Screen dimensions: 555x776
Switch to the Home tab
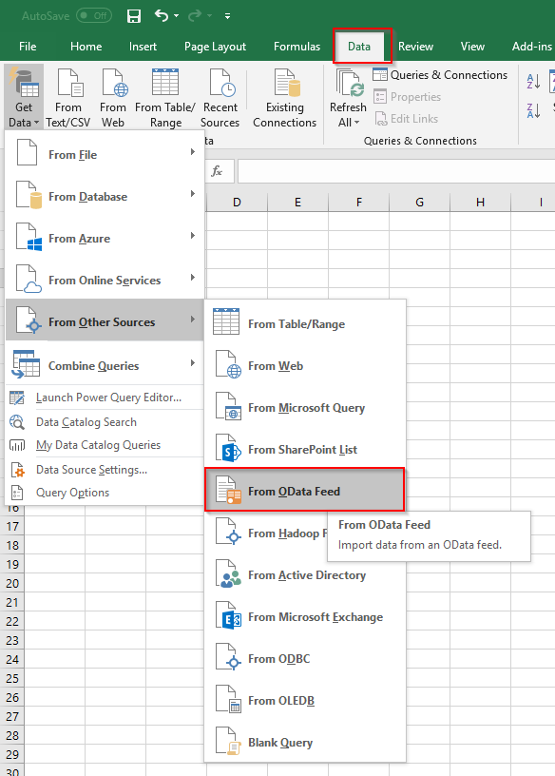pos(86,47)
